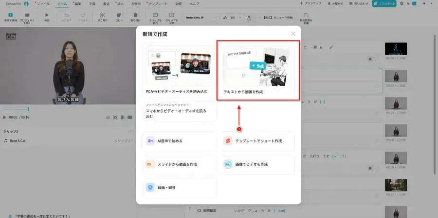The height and width of the screenshot is (218, 438).
Task: Click the クリップを分割 icon
Action: tap(172, 15)
